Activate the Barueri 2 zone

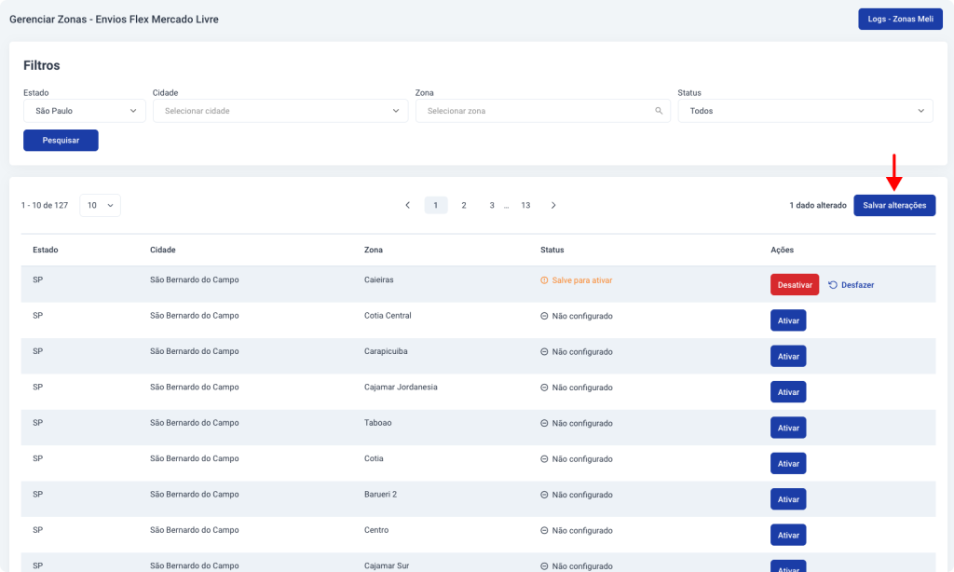pos(788,499)
